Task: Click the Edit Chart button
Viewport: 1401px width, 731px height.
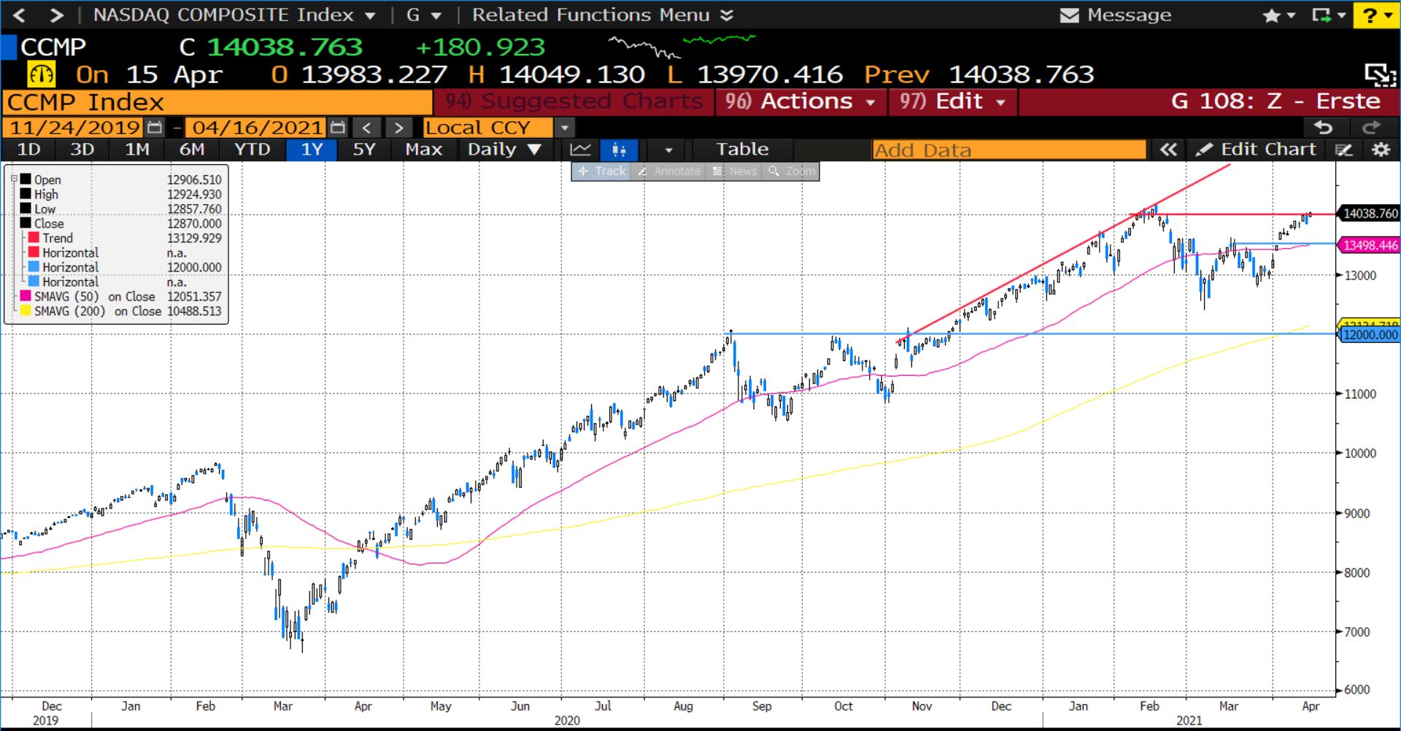Action: (1257, 150)
